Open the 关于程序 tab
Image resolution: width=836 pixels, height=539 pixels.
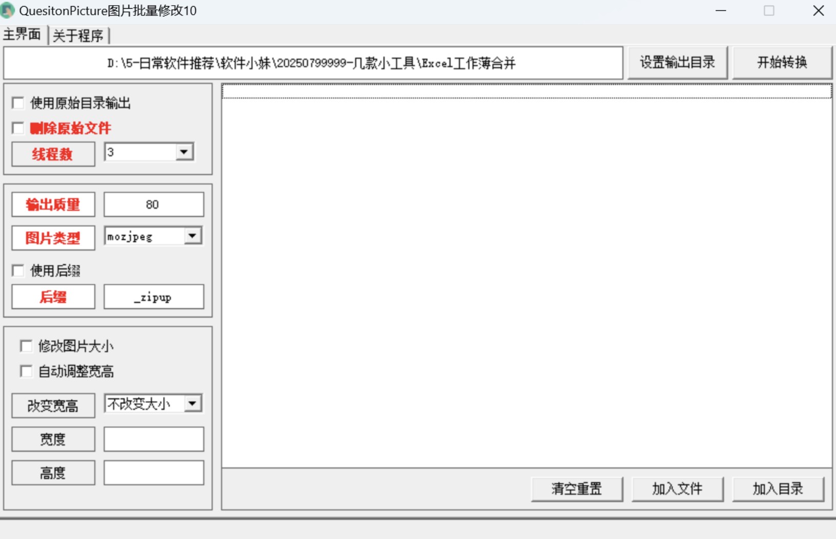click(x=78, y=35)
